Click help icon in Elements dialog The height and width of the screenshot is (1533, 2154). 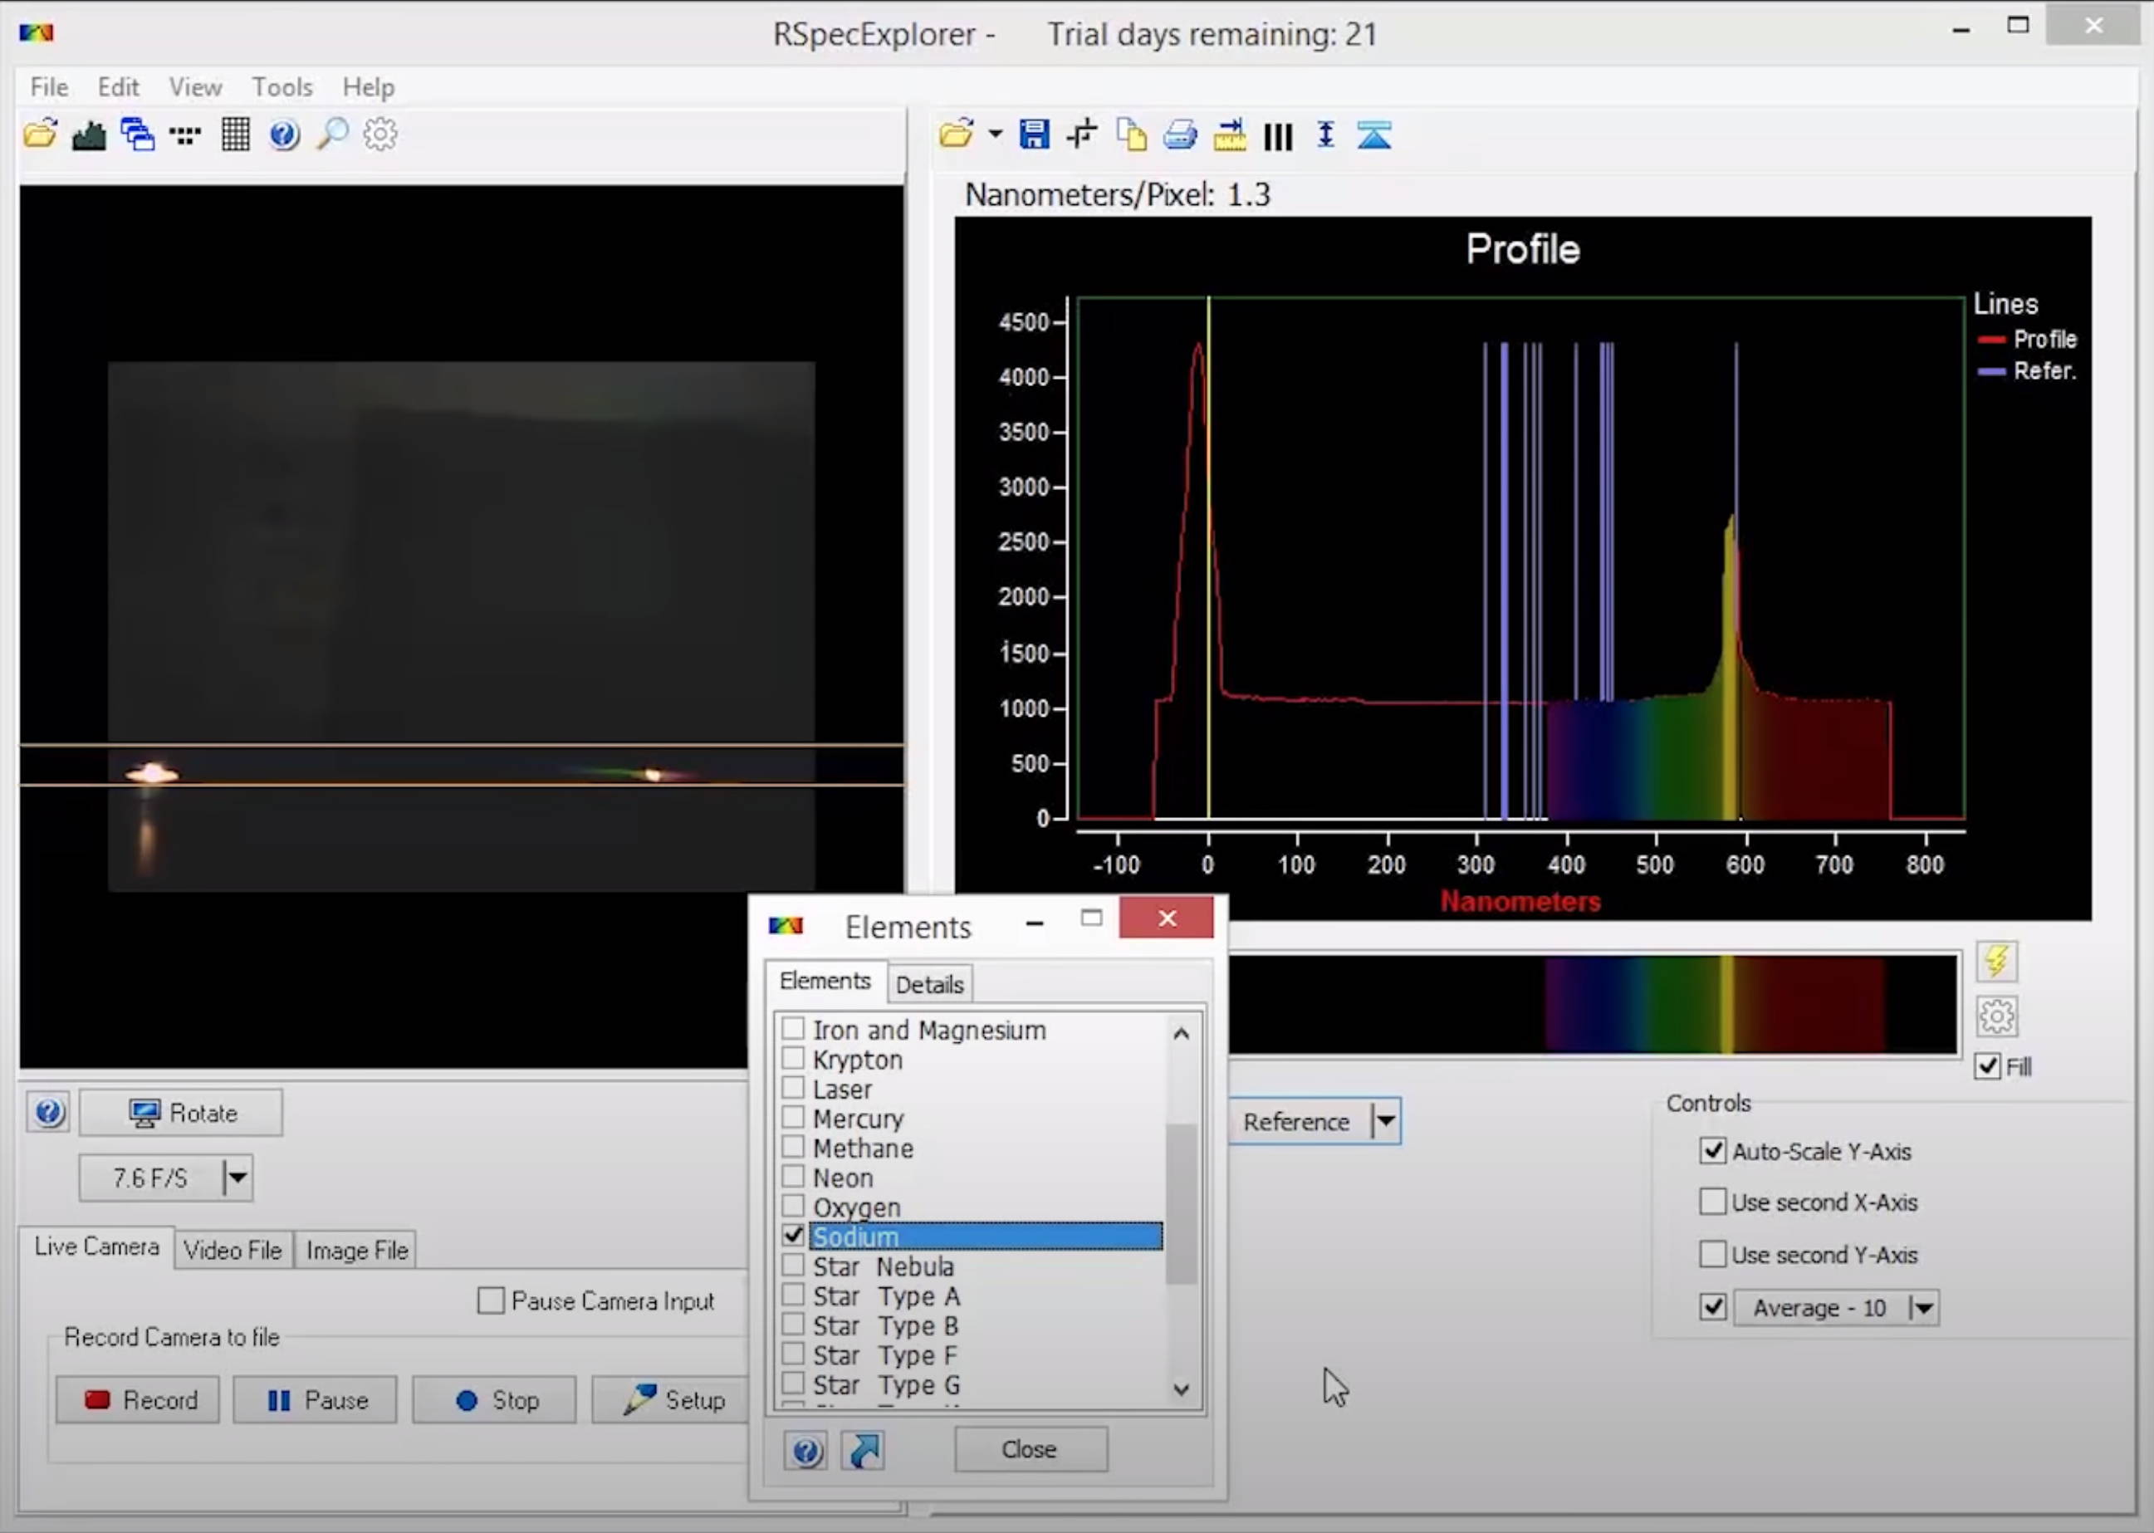tap(806, 1450)
